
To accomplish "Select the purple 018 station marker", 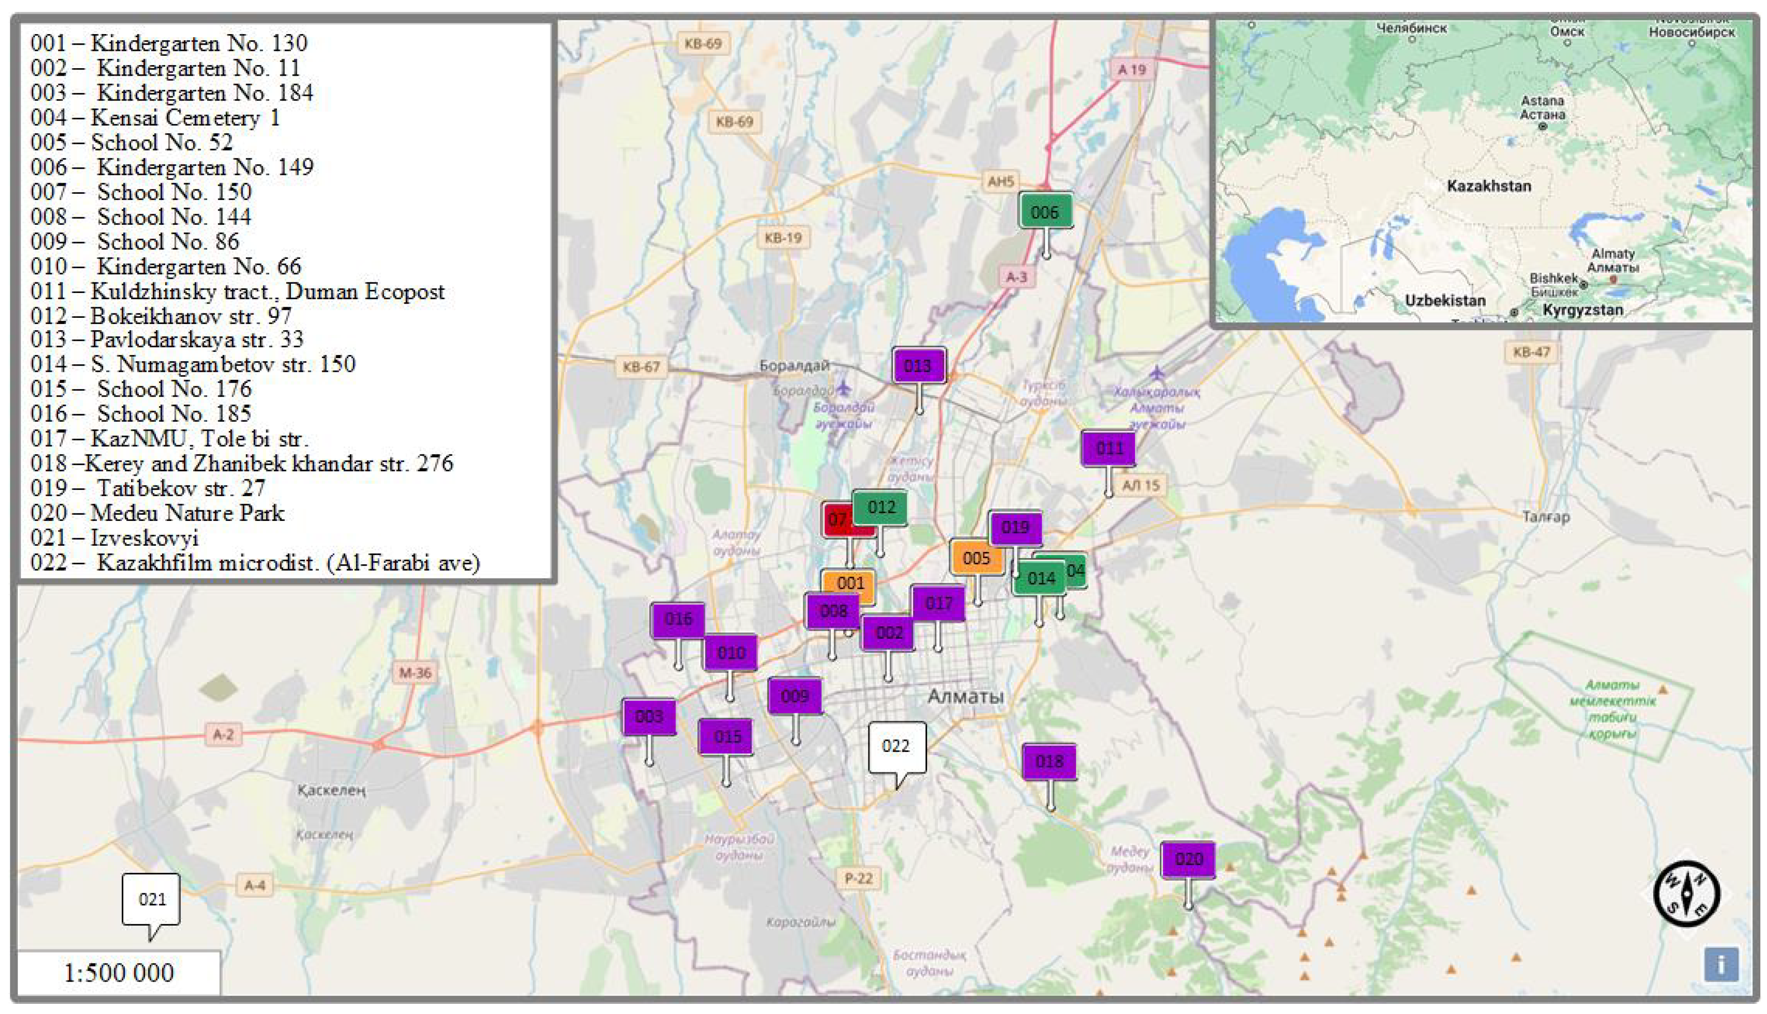I will [1049, 761].
